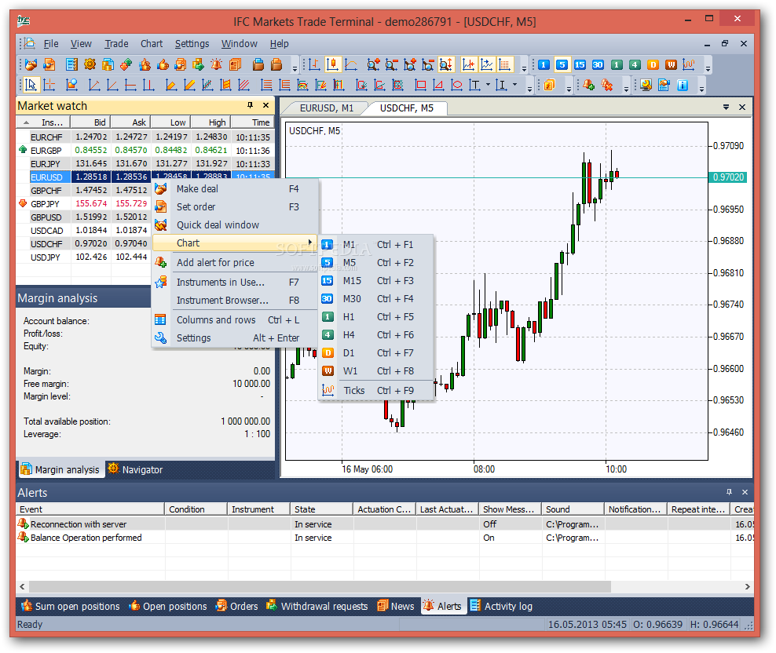Click the red-green up/down arrows toolbar icon
The image size is (776, 653).
click(x=126, y=65)
